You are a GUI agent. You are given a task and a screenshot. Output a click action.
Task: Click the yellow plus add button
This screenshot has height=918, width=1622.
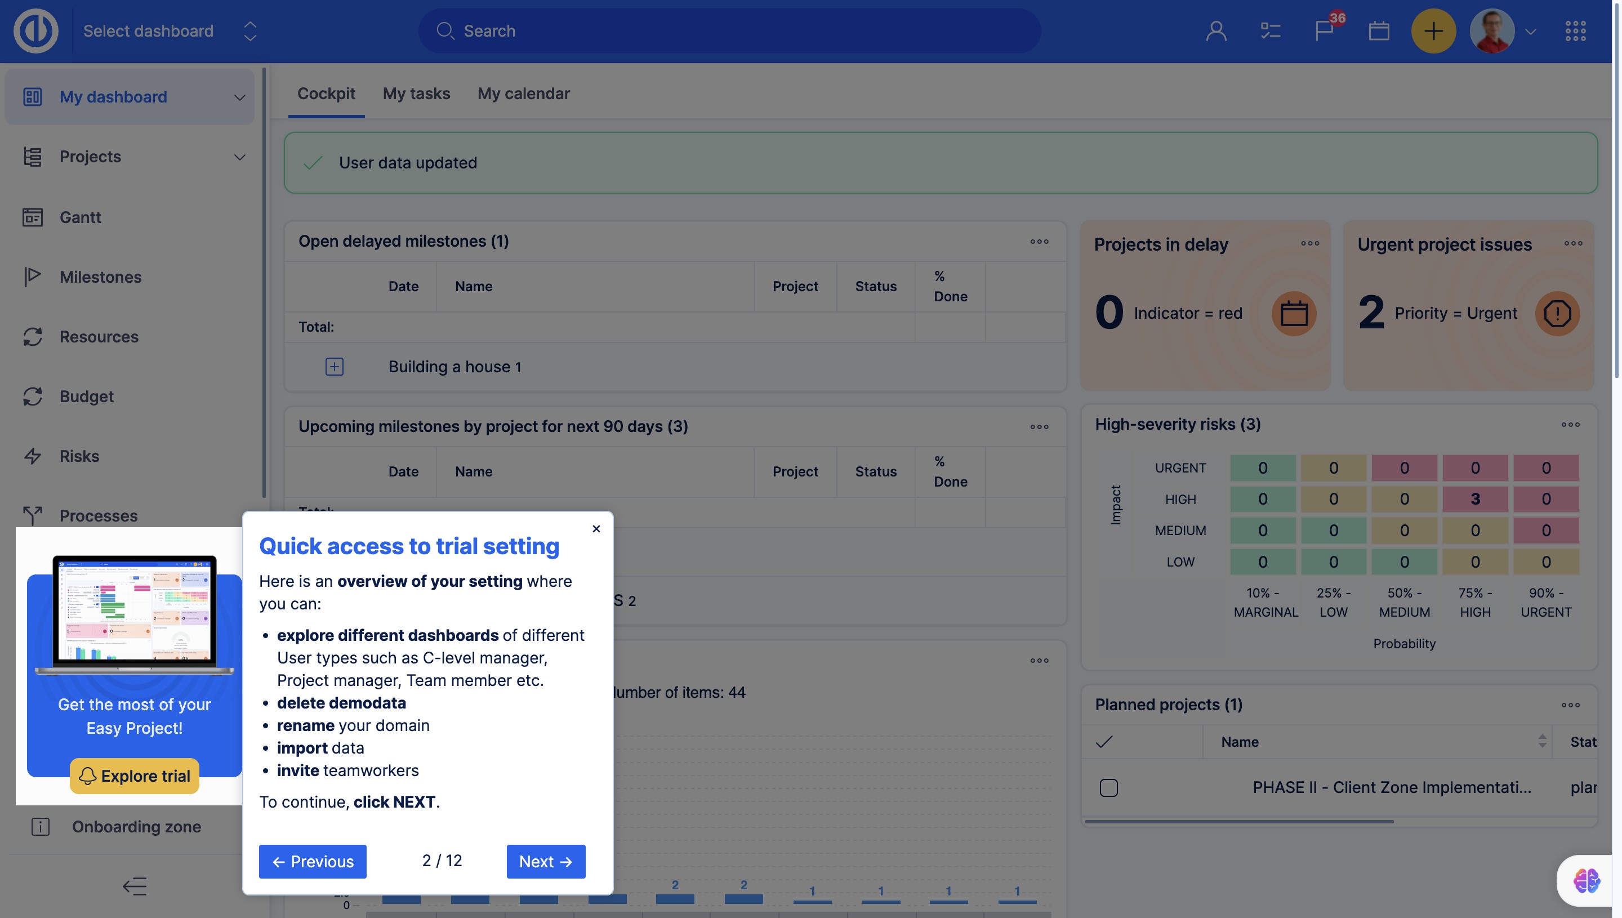tap(1433, 31)
